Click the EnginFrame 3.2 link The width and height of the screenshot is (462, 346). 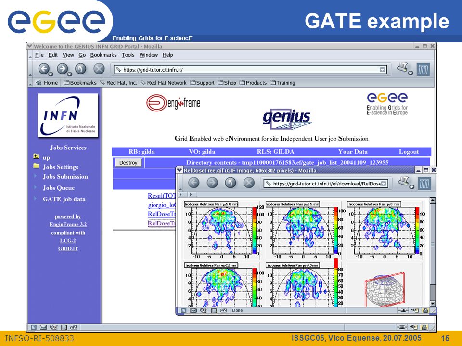click(68, 224)
